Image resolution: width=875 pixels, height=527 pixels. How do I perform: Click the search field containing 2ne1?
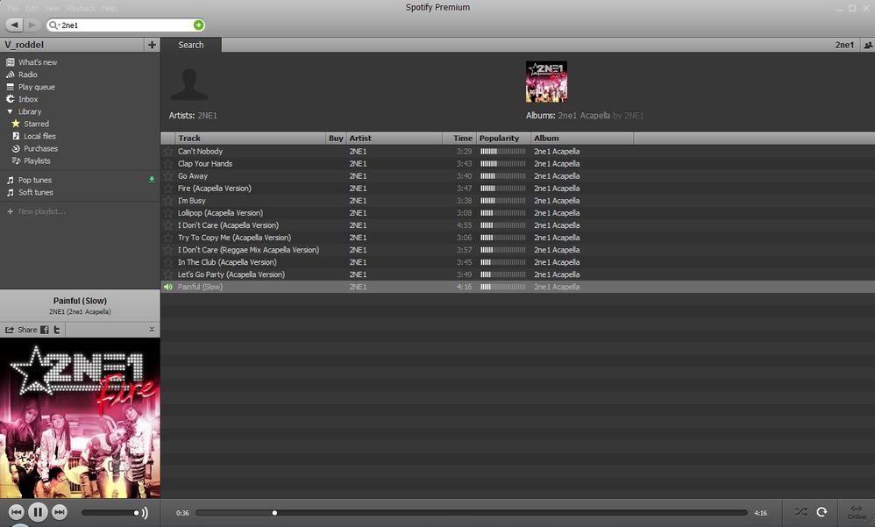(126, 25)
